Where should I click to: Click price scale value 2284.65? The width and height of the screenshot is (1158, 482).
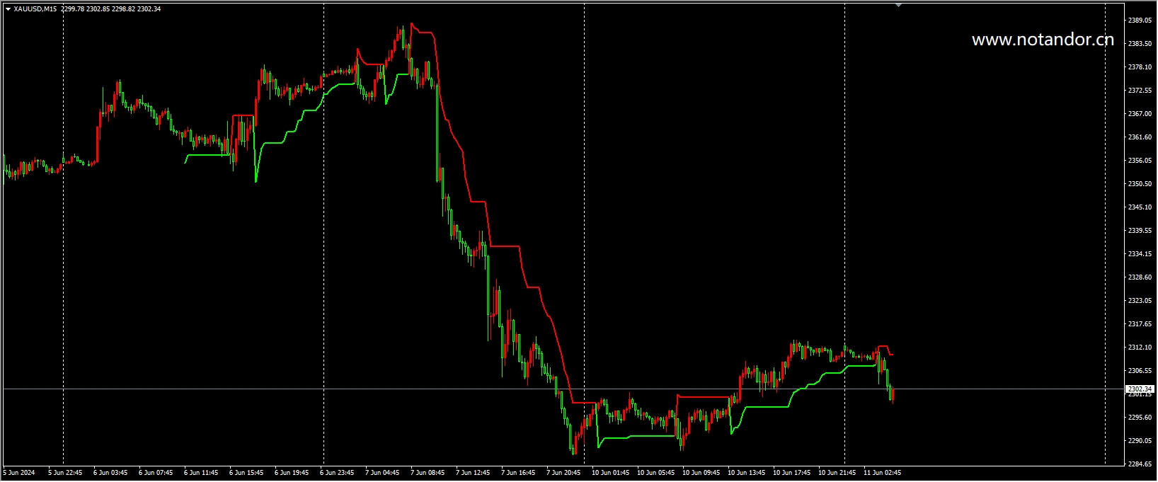(x=1140, y=464)
